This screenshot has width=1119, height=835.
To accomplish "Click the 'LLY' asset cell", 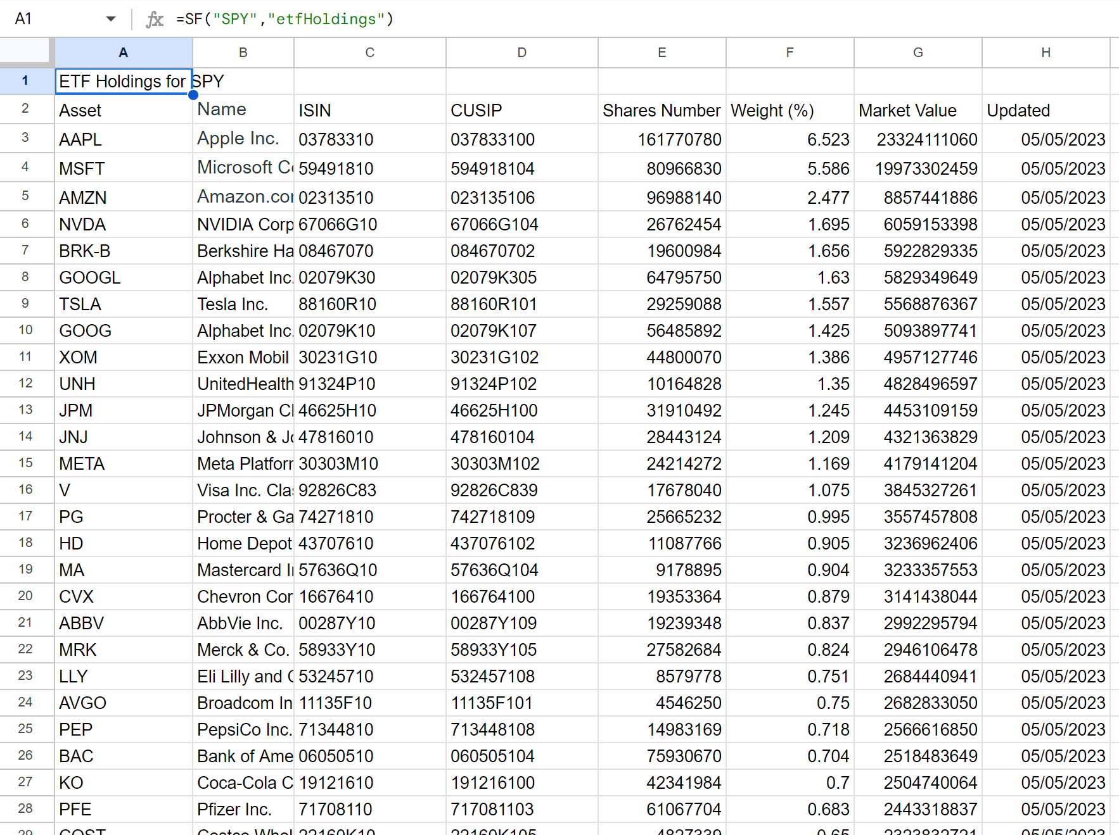I will (x=124, y=676).
